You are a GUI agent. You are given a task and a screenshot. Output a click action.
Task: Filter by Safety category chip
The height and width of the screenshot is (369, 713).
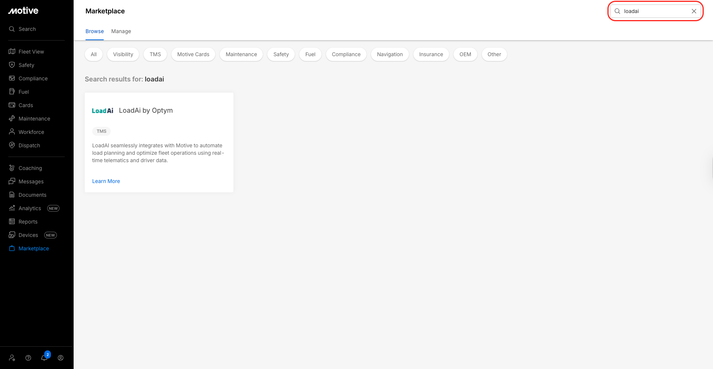point(281,54)
